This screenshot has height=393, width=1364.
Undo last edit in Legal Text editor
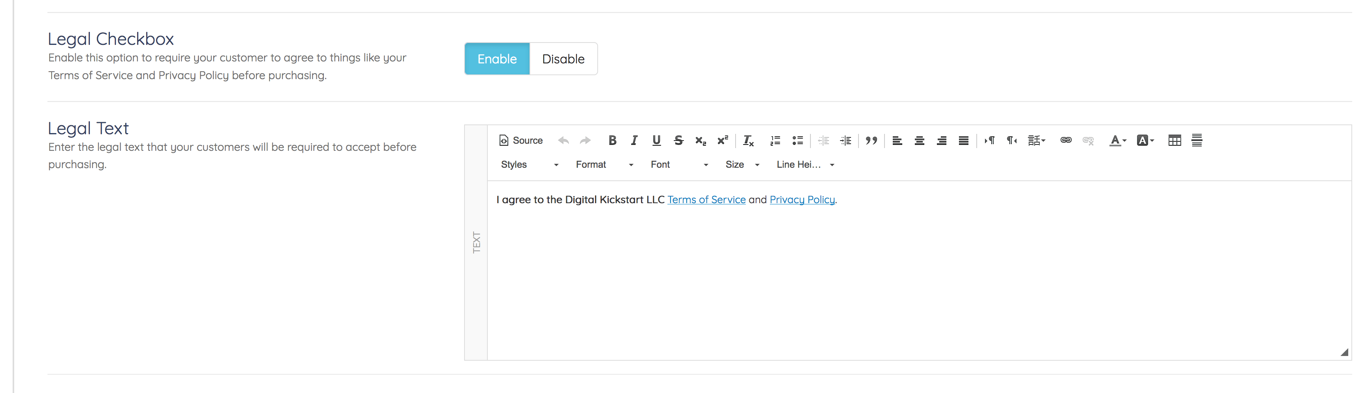click(x=563, y=140)
